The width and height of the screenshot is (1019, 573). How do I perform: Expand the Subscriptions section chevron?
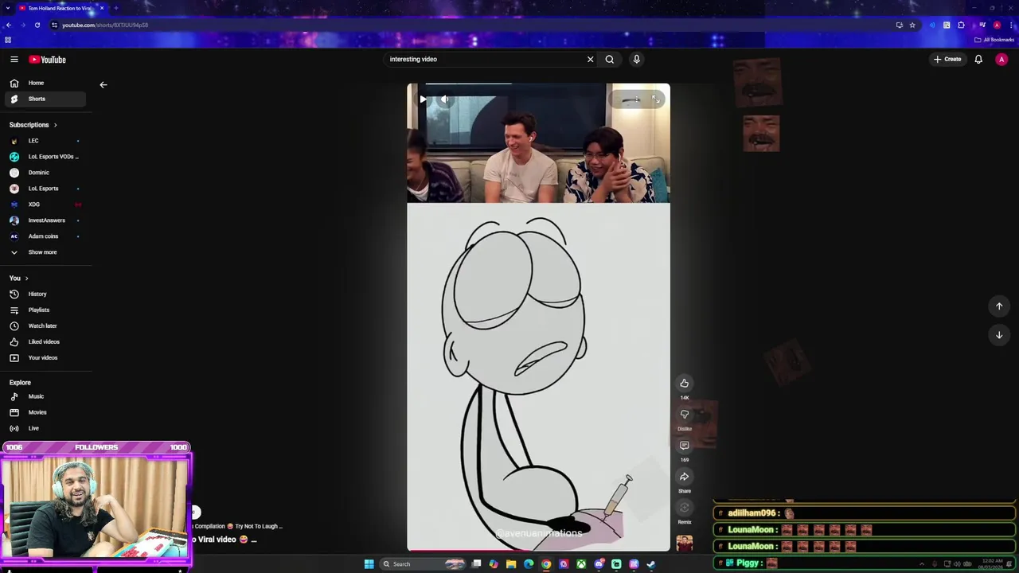pos(55,125)
